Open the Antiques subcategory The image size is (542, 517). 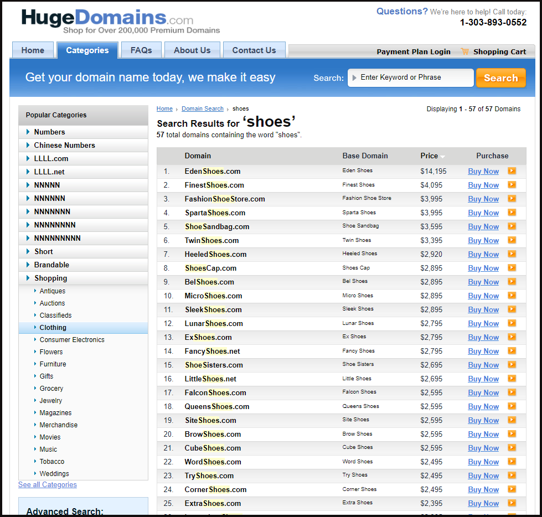52,291
